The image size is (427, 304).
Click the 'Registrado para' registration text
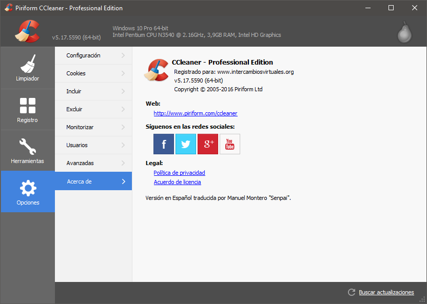point(234,72)
